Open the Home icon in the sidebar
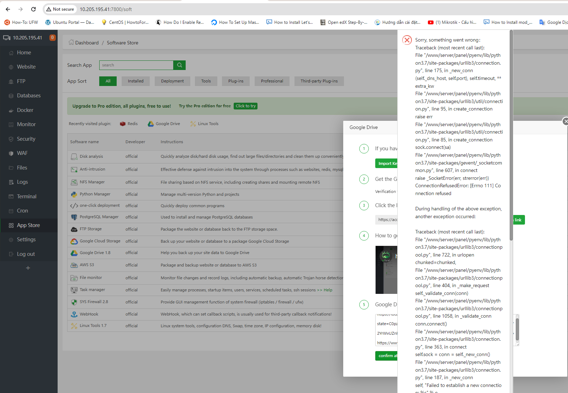The image size is (568, 393). [11, 53]
